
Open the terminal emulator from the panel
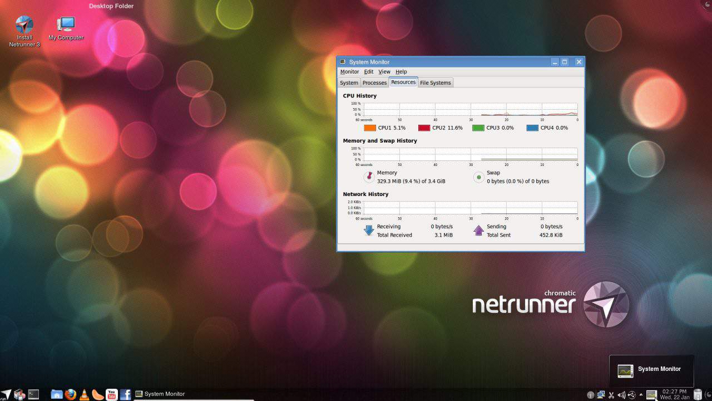click(x=33, y=394)
